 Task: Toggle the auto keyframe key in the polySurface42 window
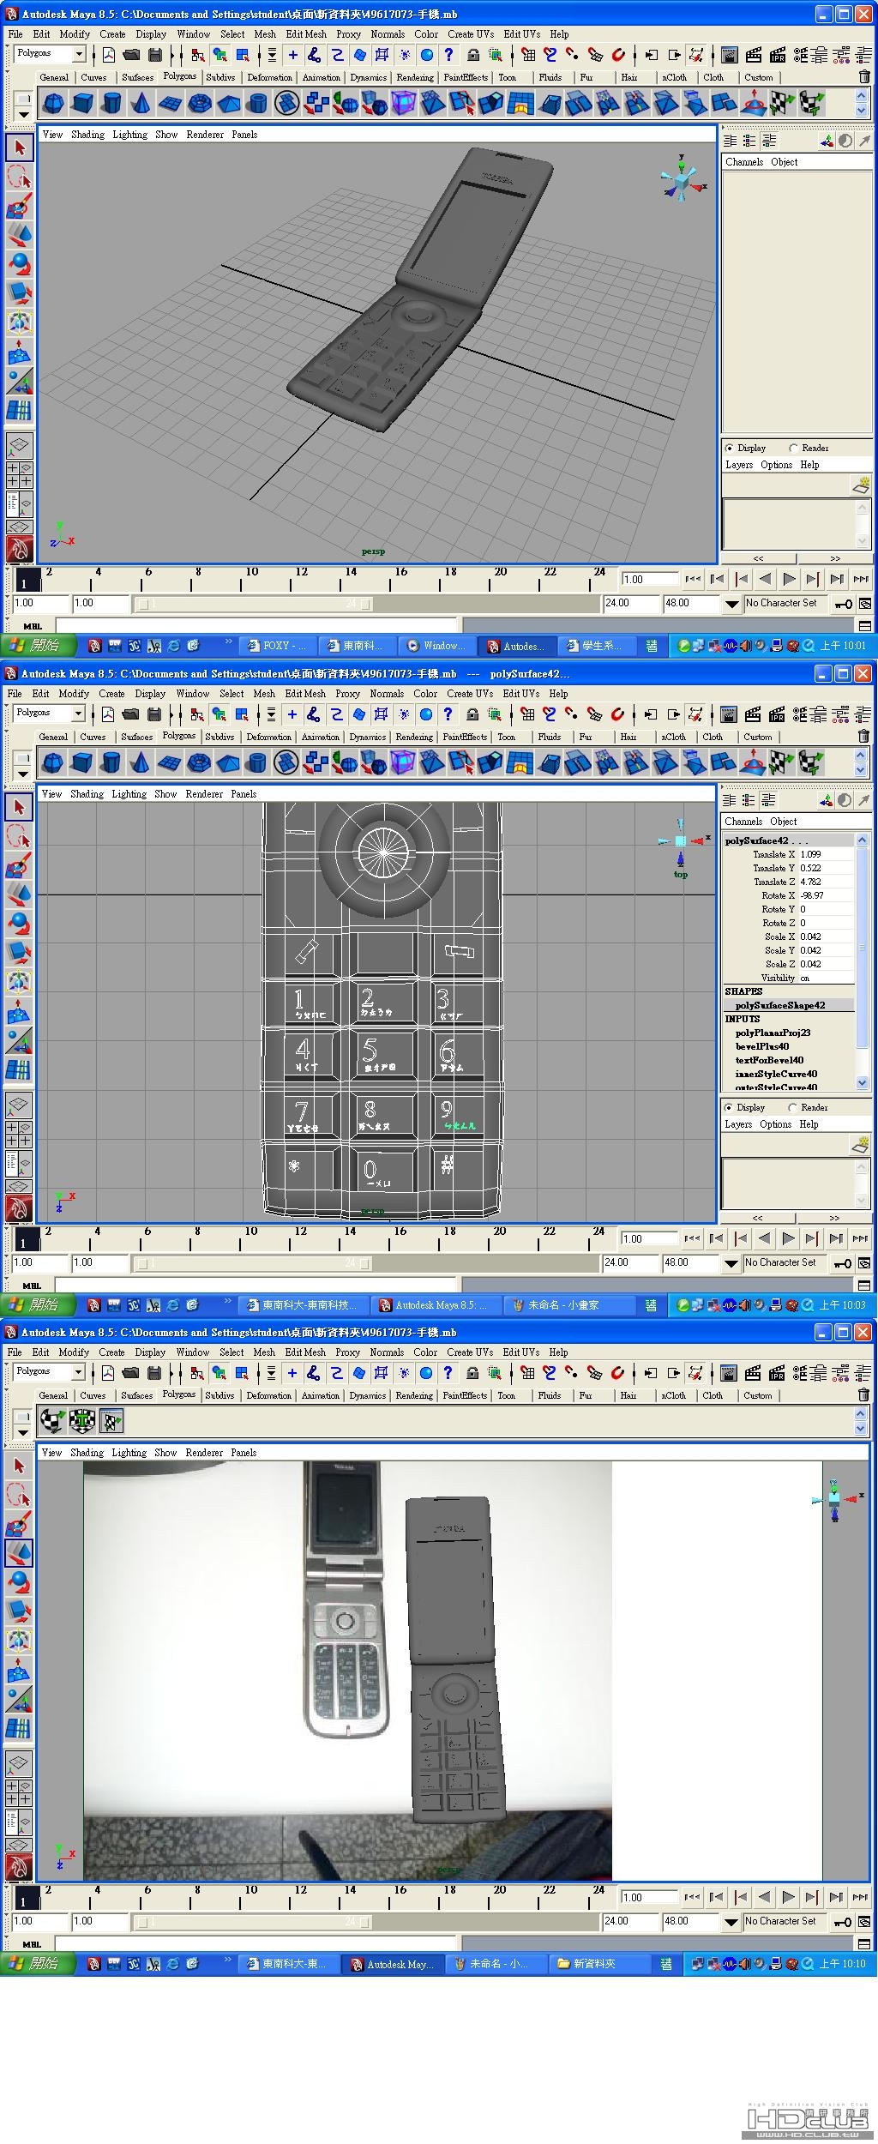point(844,1263)
